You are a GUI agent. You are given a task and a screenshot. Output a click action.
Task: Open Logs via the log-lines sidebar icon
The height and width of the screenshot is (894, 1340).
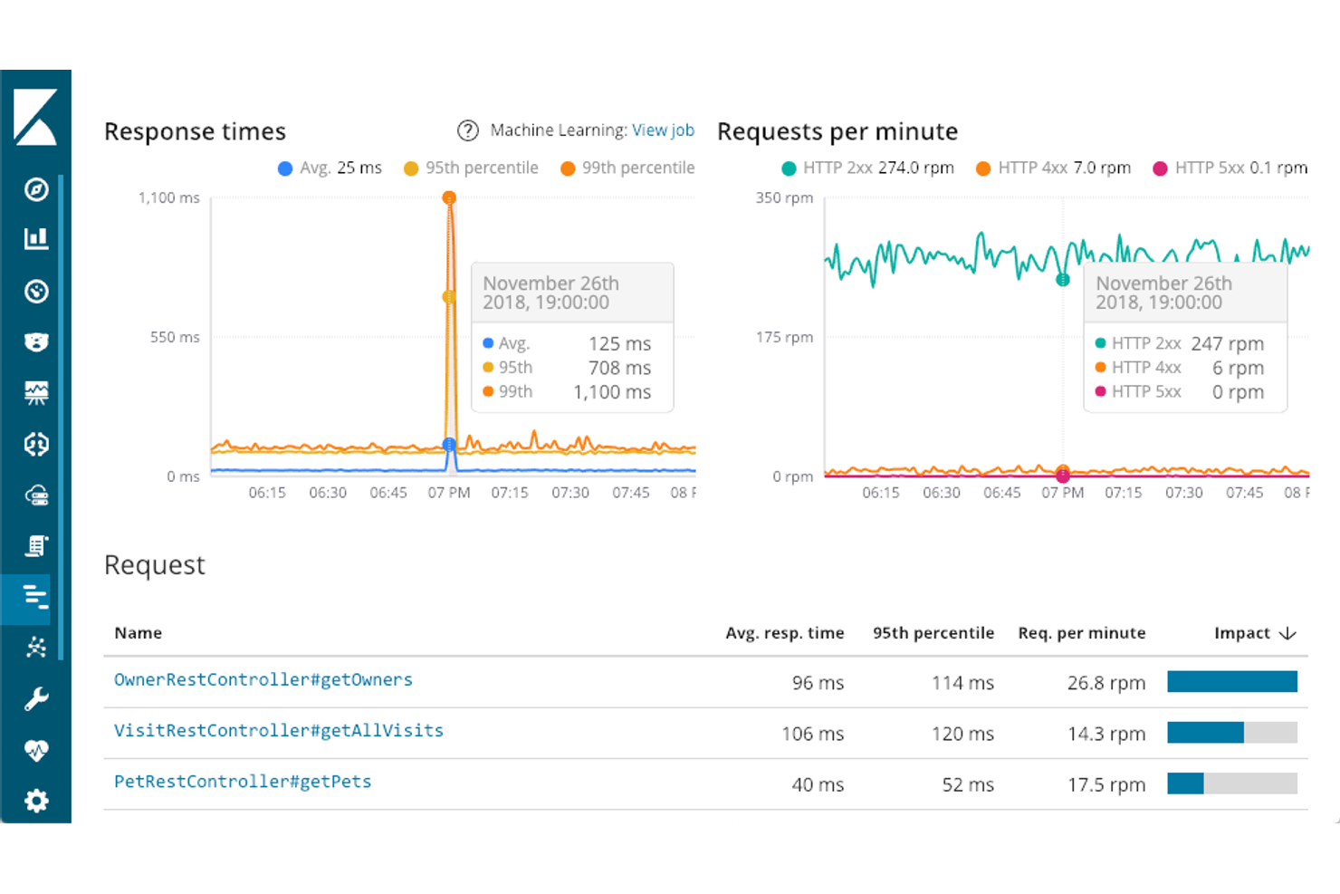click(x=35, y=545)
